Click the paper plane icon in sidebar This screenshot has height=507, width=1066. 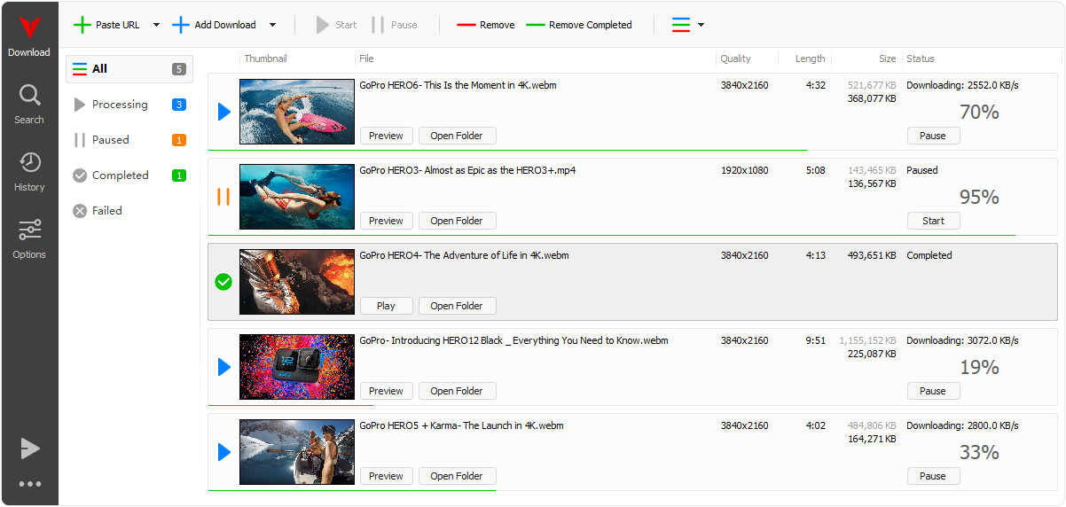click(x=30, y=448)
